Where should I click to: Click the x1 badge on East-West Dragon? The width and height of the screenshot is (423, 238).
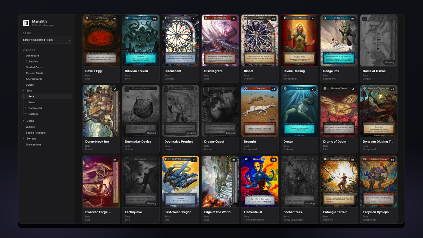pos(194,160)
